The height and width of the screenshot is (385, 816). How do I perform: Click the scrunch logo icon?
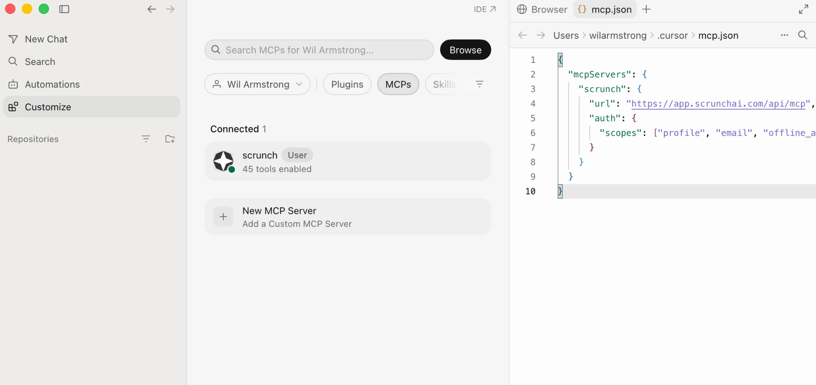[224, 161]
